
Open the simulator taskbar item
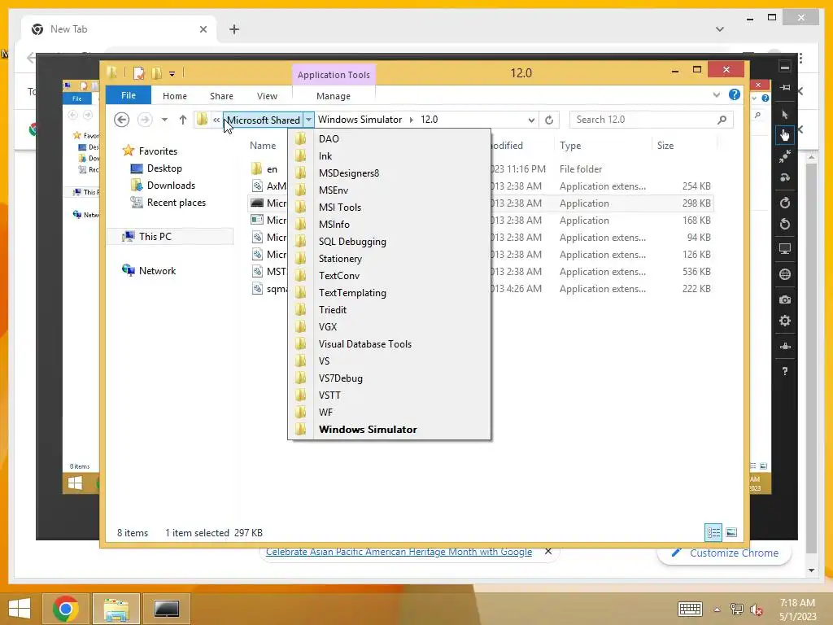[x=167, y=609]
